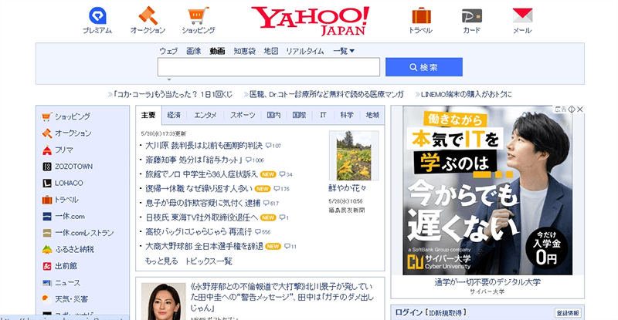This screenshot has height=320, width=618.
Task: Click the blue 検索 search button
Action: coord(424,67)
